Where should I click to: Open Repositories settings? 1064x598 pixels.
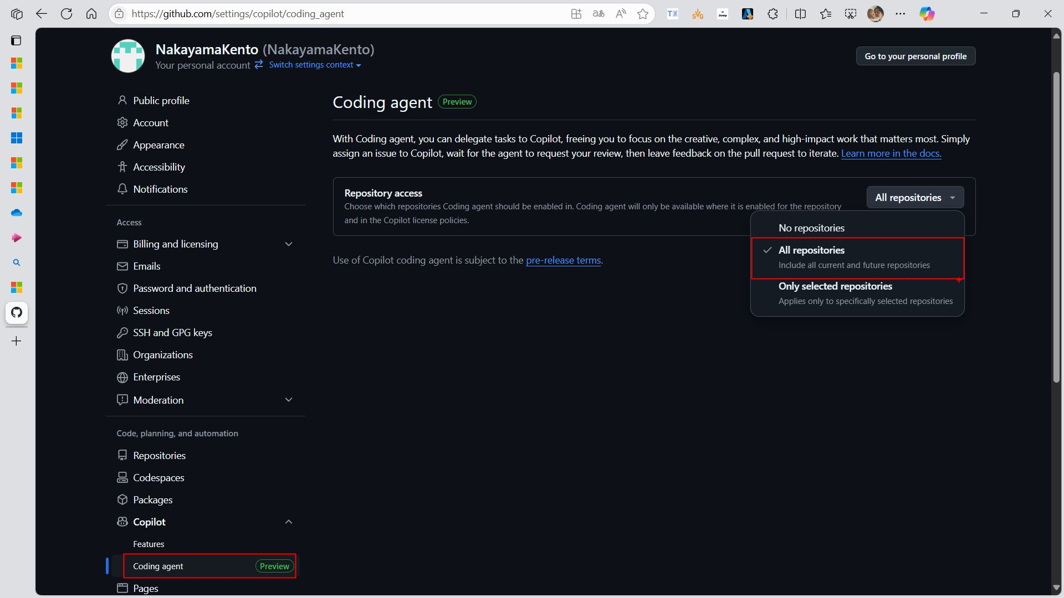160,455
